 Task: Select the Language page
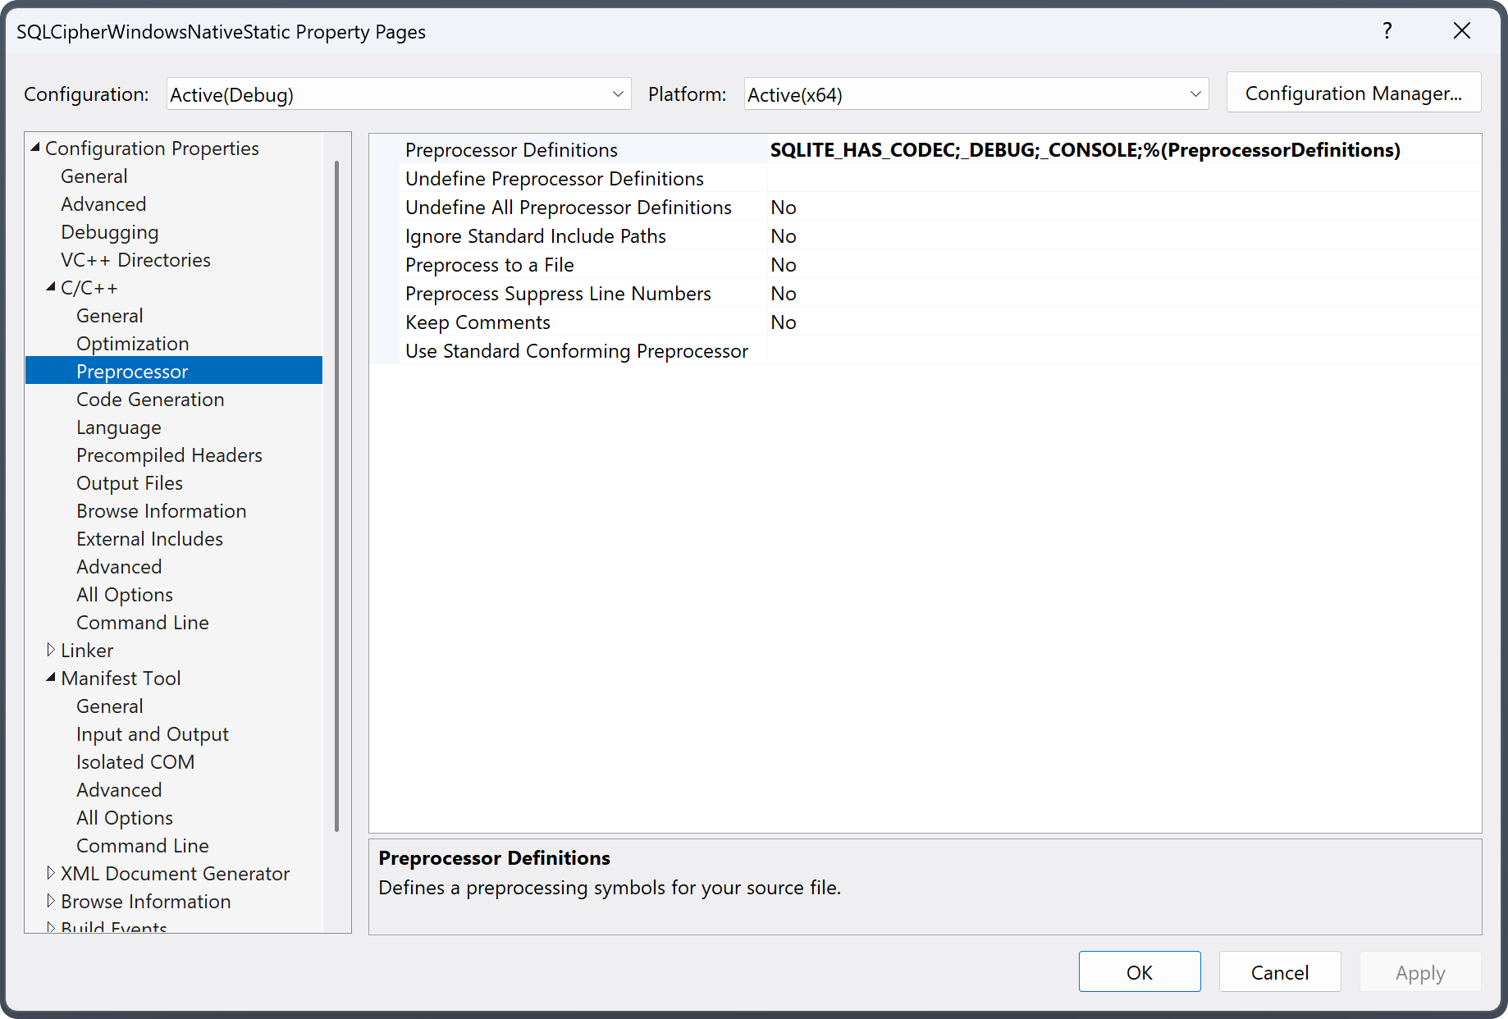pos(119,427)
